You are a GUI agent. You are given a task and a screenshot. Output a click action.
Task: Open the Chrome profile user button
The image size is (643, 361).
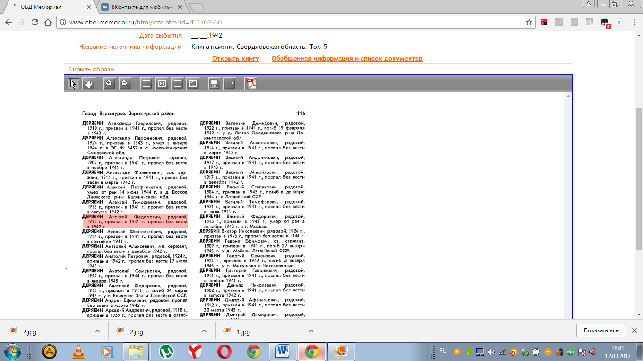point(588,4)
